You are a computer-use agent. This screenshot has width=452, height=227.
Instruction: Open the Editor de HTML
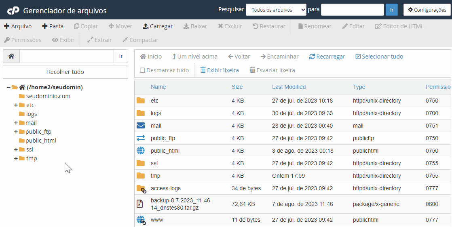point(399,26)
